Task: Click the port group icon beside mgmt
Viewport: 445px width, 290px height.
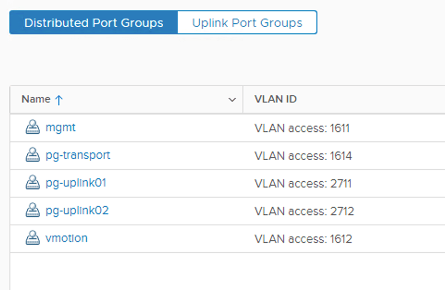Action: (32, 127)
